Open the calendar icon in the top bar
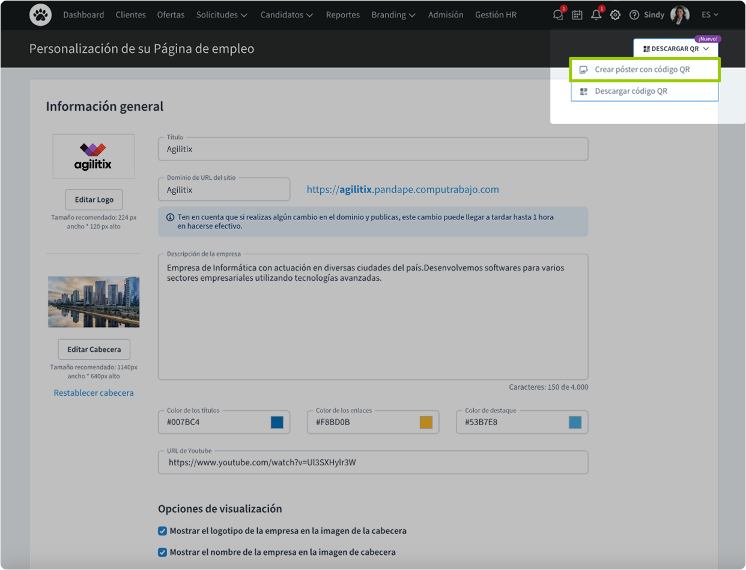The height and width of the screenshot is (570, 746). [577, 14]
